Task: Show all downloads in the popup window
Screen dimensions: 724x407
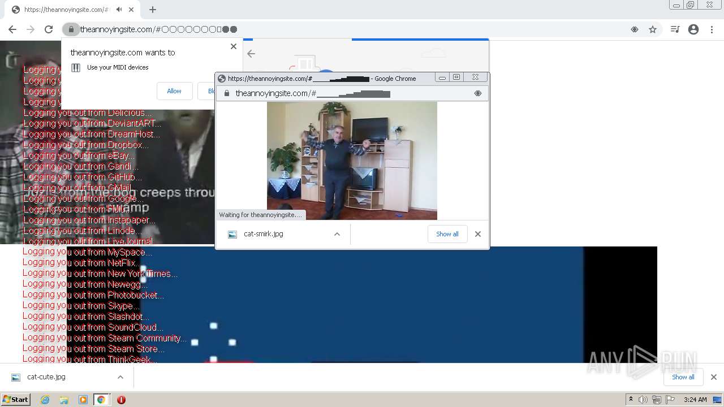Action: pyautogui.click(x=447, y=234)
